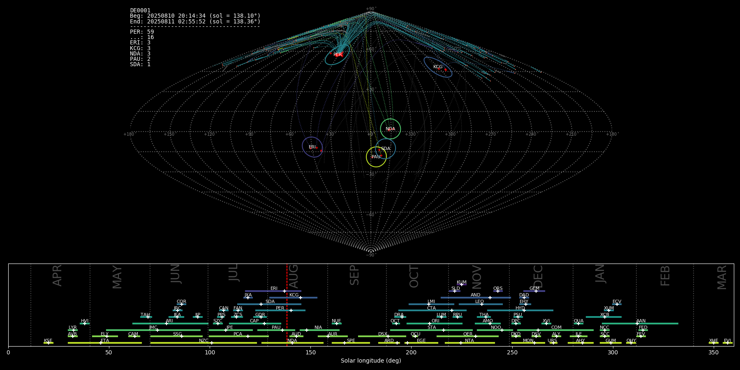Viewport: 740px width, 370px height.
Task: Click the AUG month label
Action: pos(294,276)
